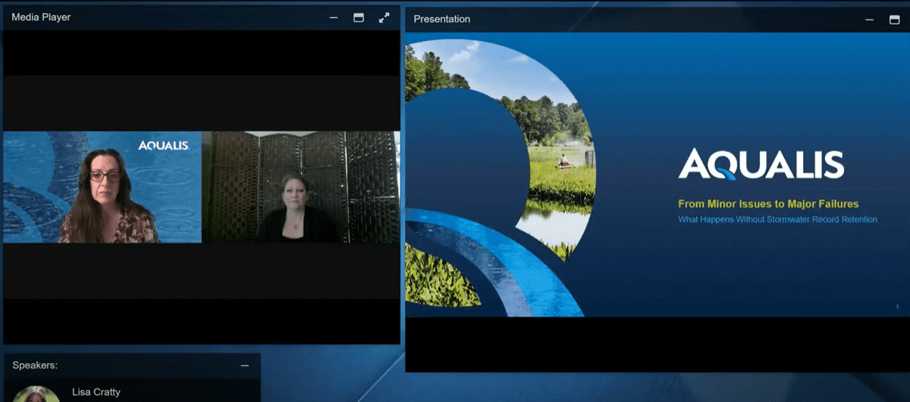Viewport: 910px width, 402px height.
Task: Select the Lisa Cratty speaker name
Action: pyautogui.click(x=96, y=391)
